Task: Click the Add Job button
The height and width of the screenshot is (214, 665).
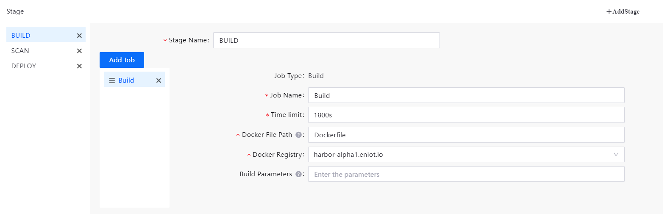Action: [122, 60]
